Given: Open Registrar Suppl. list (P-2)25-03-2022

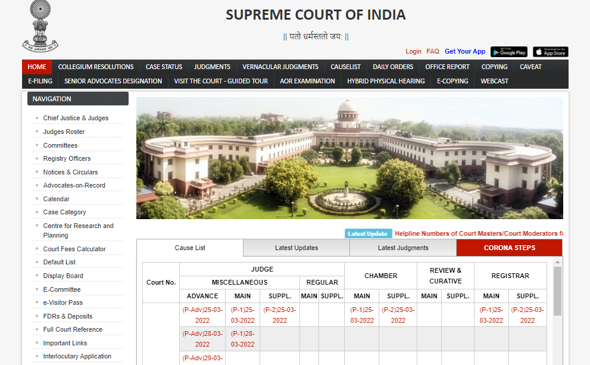Looking at the screenshot, I should coord(527,315).
